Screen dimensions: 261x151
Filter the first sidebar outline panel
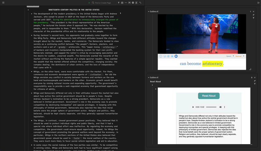tap(253, 18)
